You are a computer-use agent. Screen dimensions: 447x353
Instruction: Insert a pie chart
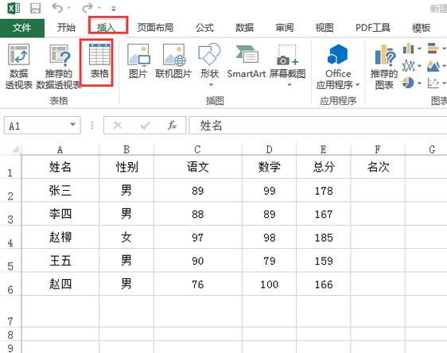(x=408, y=83)
